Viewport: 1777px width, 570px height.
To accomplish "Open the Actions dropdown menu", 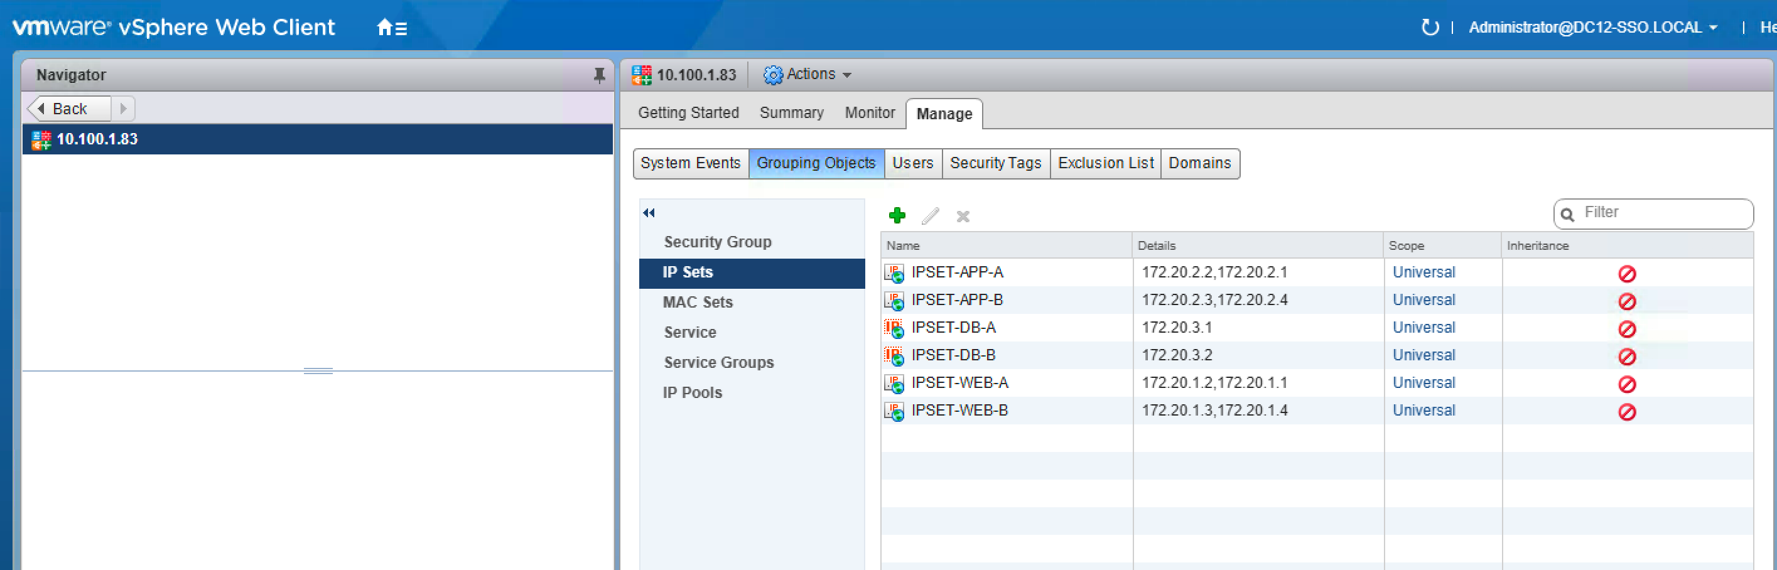I will click(x=807, y=75).
